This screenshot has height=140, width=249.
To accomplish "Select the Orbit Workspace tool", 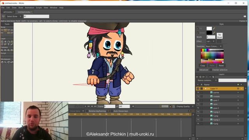I will click(x=12, y=62).
